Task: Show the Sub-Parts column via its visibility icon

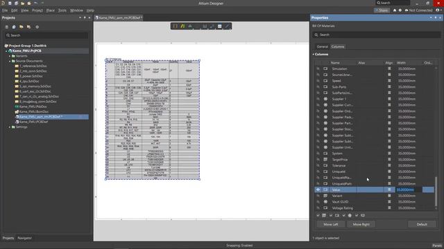Action: [x=318, y=87]
